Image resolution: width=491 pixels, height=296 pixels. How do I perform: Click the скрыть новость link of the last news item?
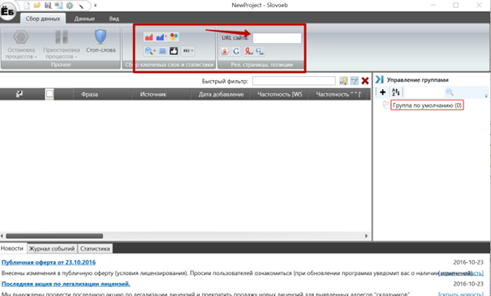461,294
